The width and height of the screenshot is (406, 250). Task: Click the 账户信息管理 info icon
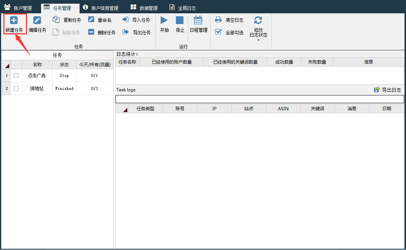click(85, 7)
